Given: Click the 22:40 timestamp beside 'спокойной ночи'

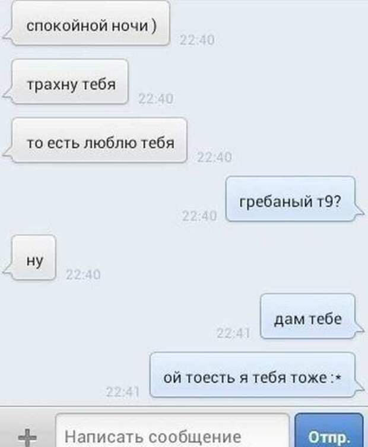Looking at the screenshot, I should pos(197,40).
